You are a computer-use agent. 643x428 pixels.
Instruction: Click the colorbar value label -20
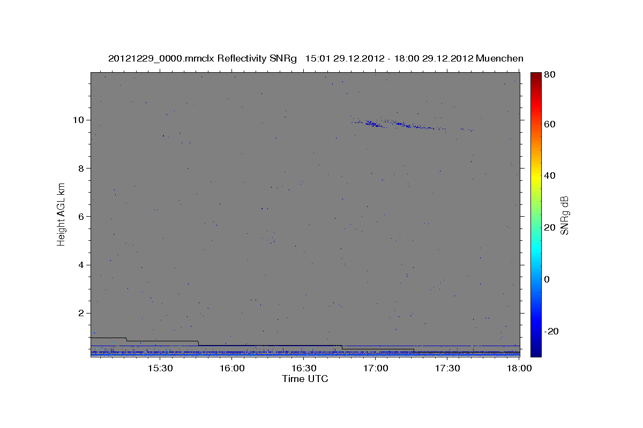coord(551,331)
